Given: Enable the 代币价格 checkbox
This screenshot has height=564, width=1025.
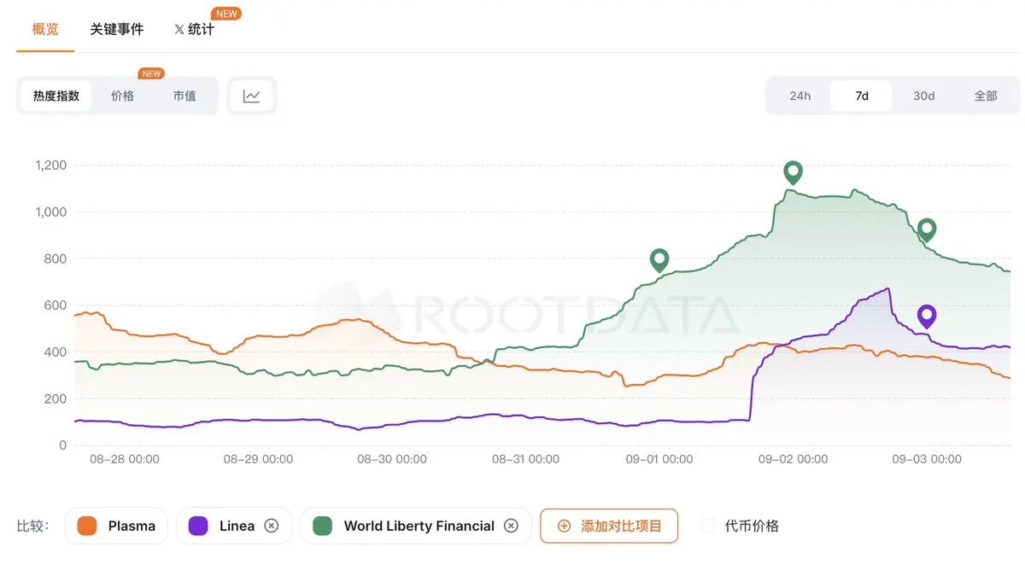Looking at the screenshot, I should pyautogui.click(x=708, y=526).
